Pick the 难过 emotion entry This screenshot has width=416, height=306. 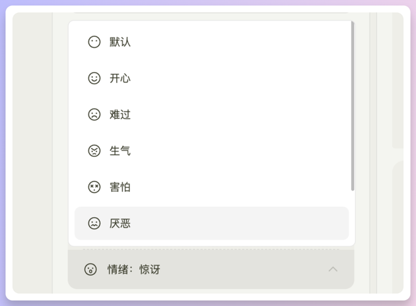[x=120, y=115]
